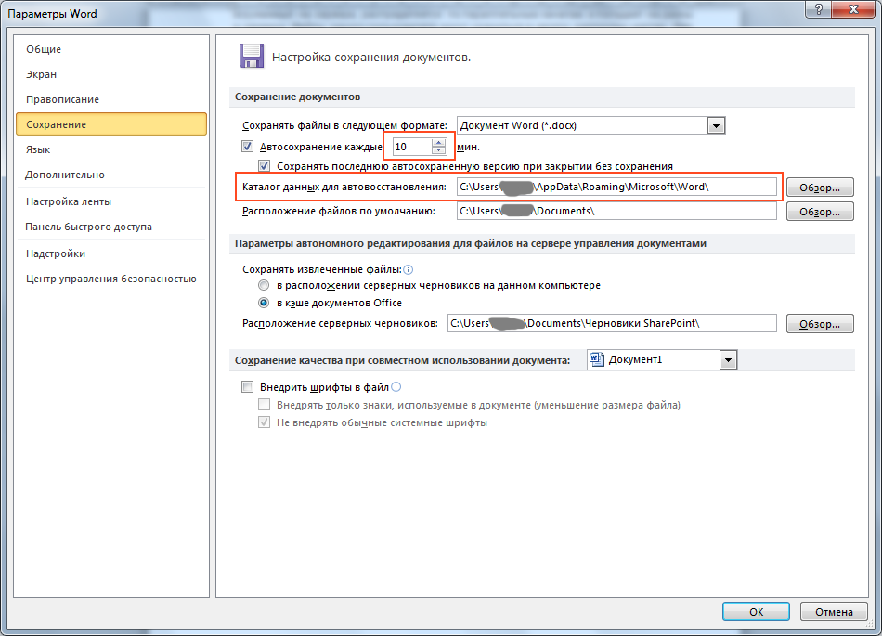Screen dimensions: 882x636
Task: Click Обзор for server drafts location
Action: pyautogui.click(x=820, y=324)
